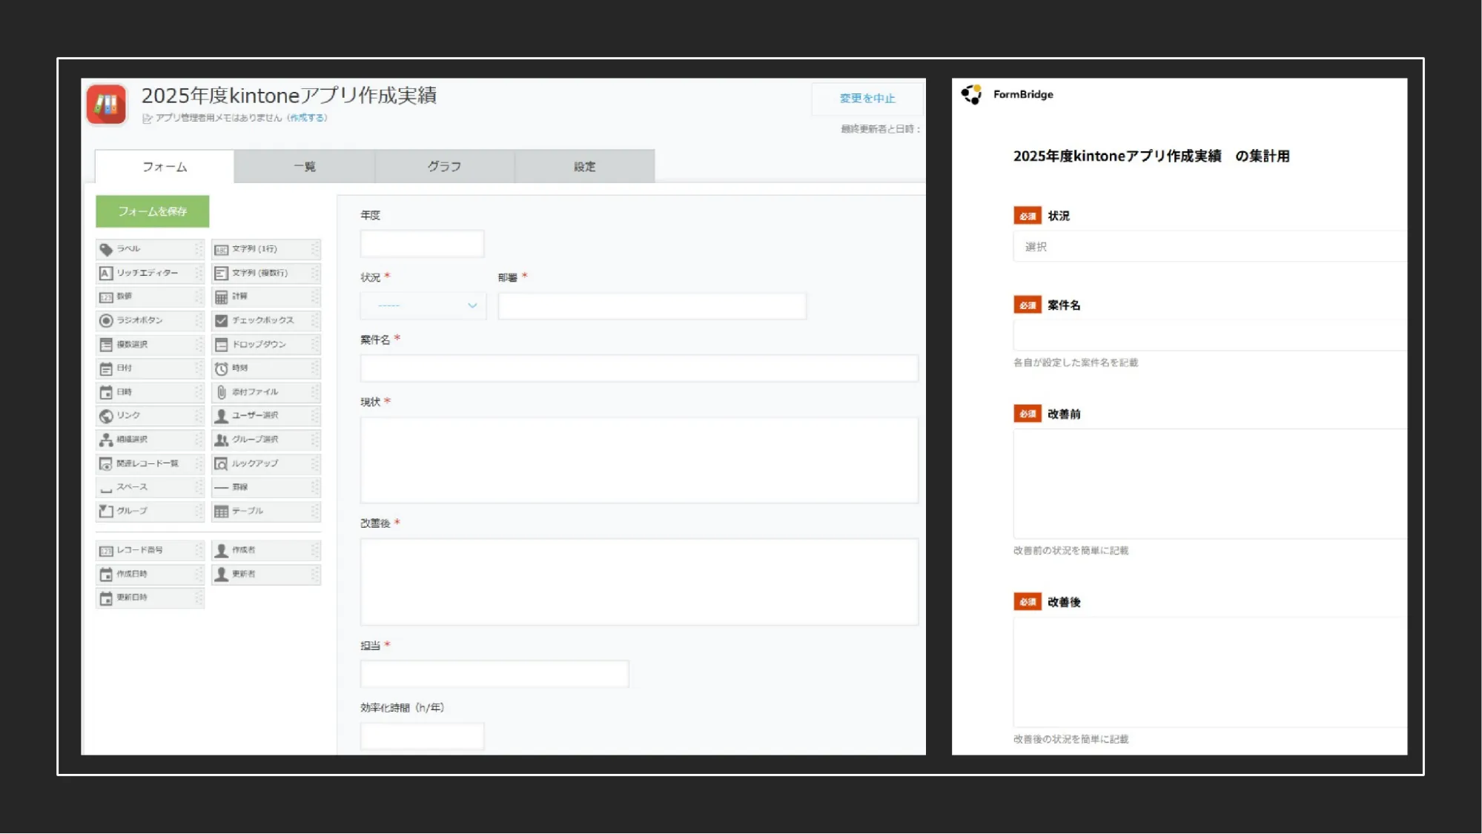Click the 作成者 field item
This screenshot has height=834, width=1482.
[x=266, y=550]
